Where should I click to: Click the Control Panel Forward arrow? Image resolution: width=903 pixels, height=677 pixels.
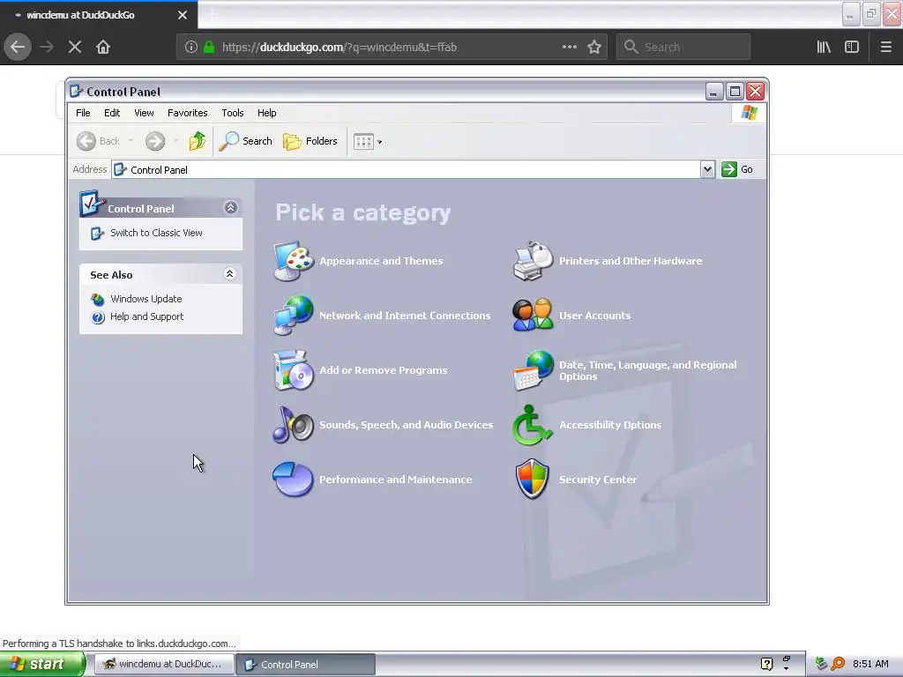point(155,141)
